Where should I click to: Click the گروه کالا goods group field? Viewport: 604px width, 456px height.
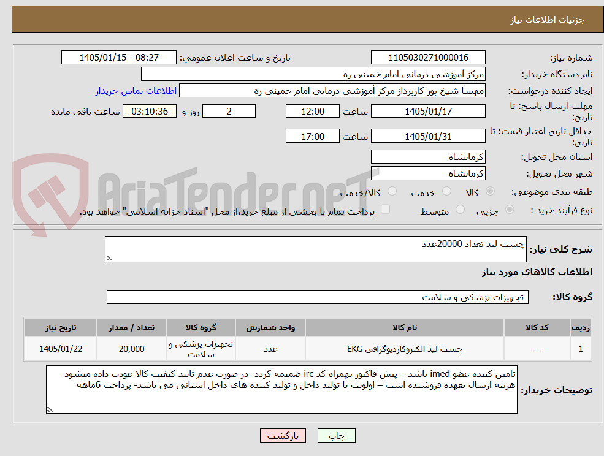coord(318,297)
